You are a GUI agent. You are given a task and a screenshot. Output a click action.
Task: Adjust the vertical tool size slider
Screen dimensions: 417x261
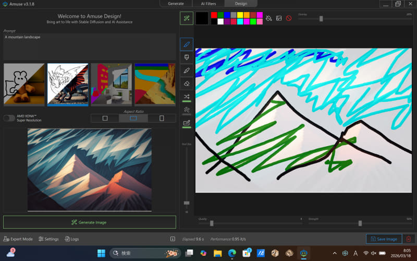(x=187, y=203)
